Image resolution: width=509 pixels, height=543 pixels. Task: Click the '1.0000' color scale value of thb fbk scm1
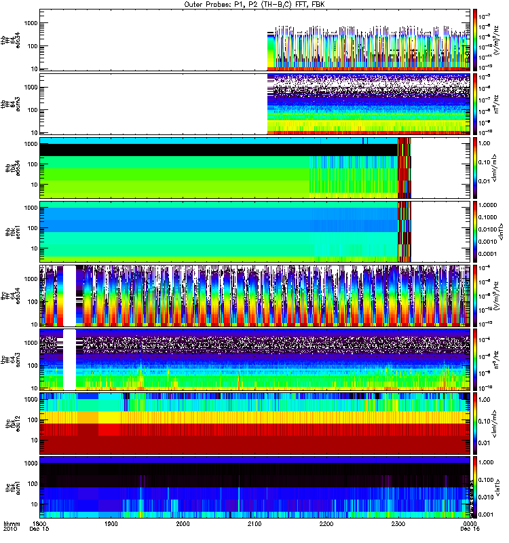pos(487,205)
